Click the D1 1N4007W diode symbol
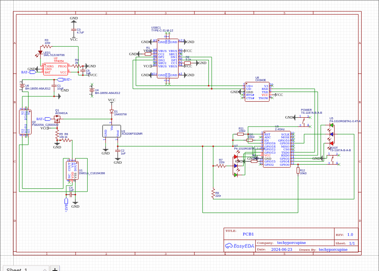Screen dimensions: 379x271 (x=112, y=111)
